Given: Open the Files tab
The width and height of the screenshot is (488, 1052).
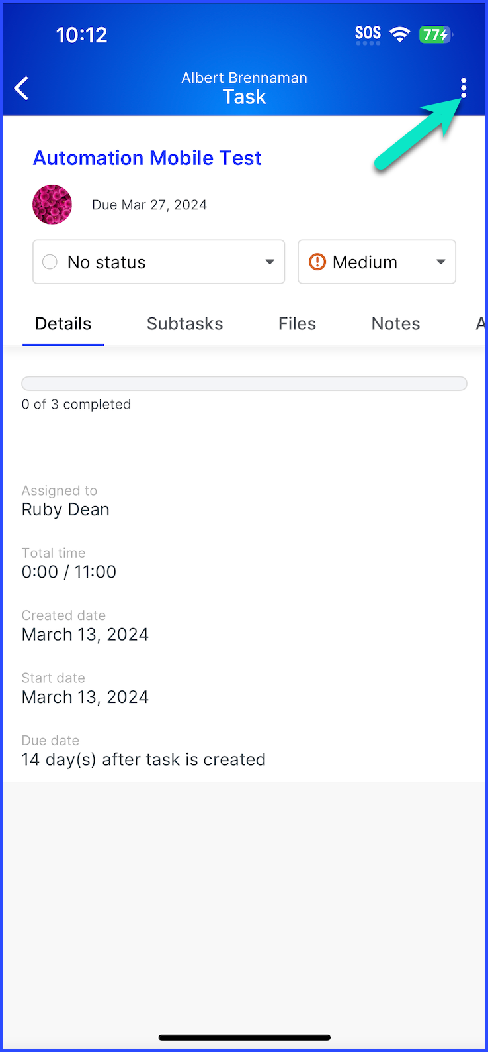Looking at the screenshot, I should [297, 324].
